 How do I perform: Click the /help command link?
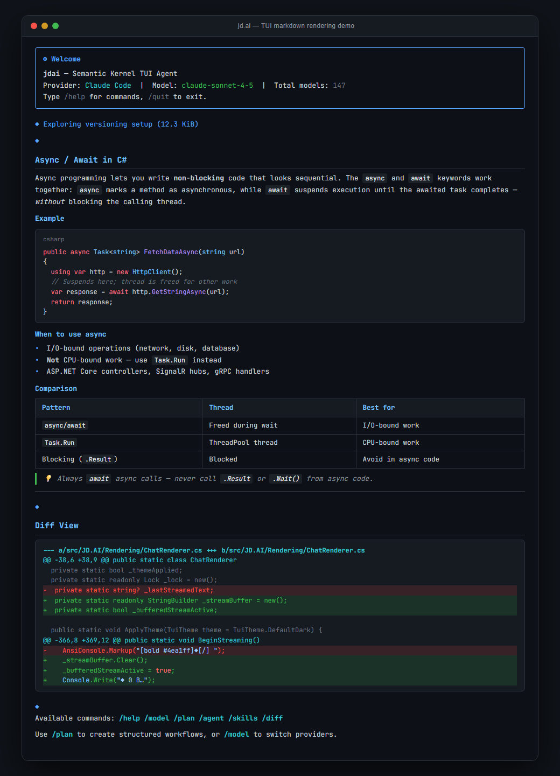(x=130, y=718)
